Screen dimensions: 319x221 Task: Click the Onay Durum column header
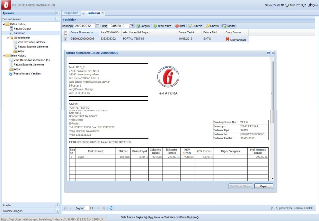pos(236,32)
